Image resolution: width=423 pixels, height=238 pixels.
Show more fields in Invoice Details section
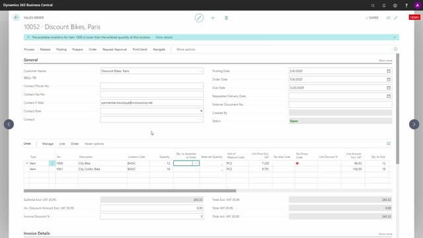click(x=385, y=234)
